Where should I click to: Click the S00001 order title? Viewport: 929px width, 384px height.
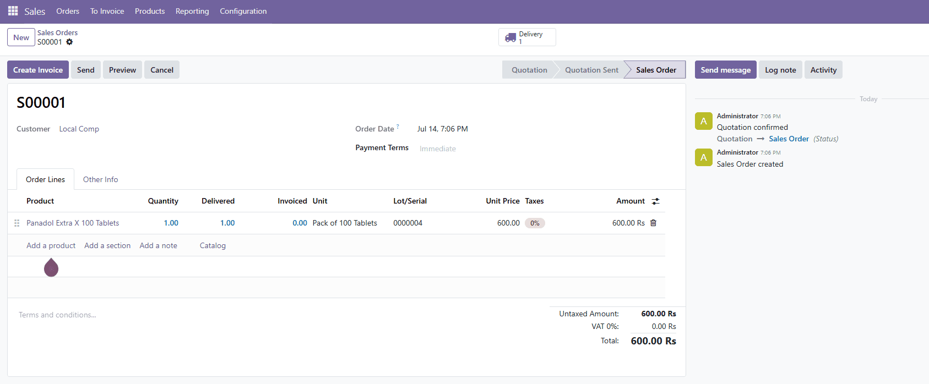[41, 102]
